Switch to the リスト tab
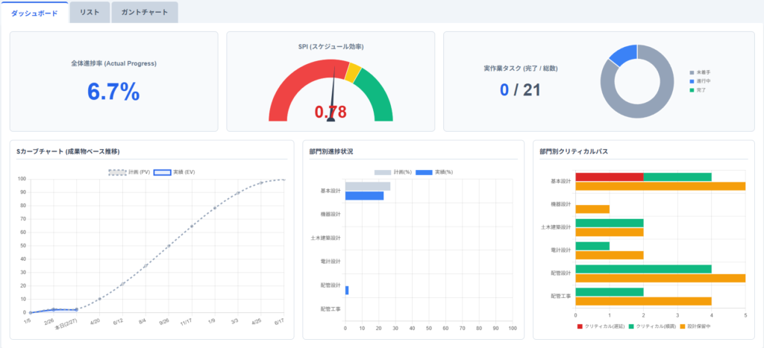 pyautogui.click(x=90, y=12)
